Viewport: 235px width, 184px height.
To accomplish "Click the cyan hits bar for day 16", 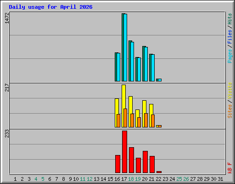I will [118, 67].
